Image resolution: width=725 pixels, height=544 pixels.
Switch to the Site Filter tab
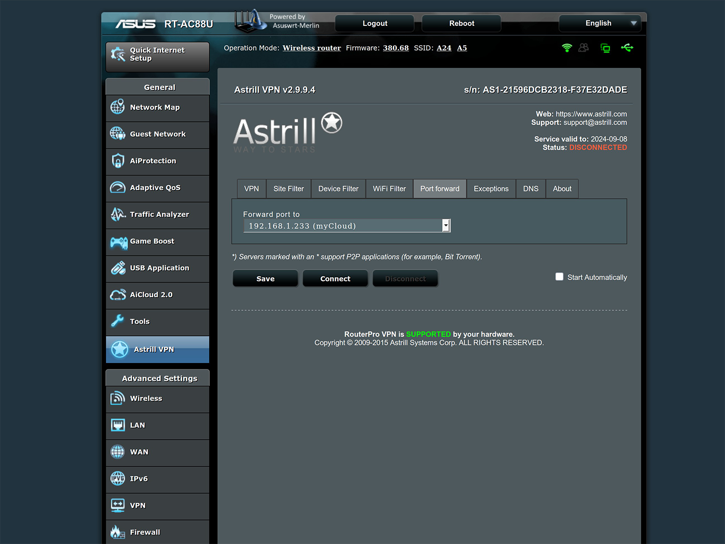[289, 189]
